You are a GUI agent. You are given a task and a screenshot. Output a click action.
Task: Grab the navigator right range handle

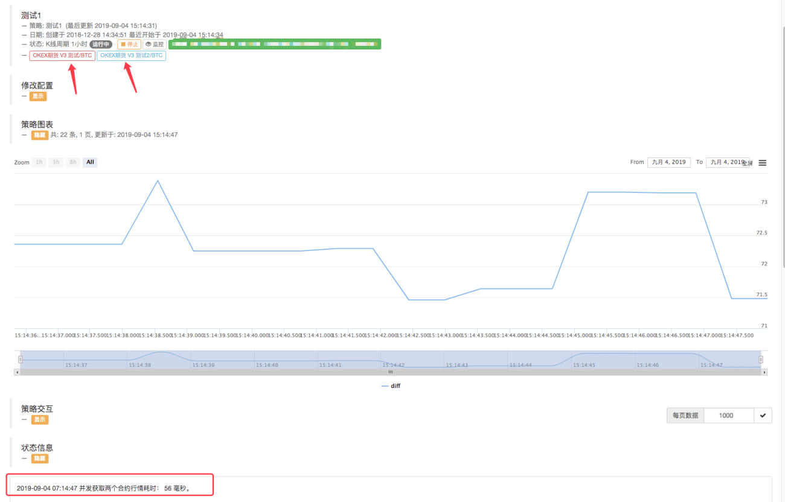pyautogui.click(x=761, y=359)
